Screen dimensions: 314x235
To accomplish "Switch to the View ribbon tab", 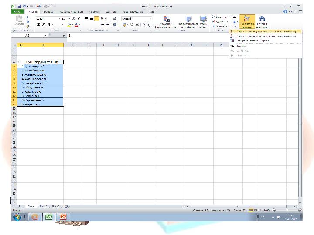I will tap(152, 12).
